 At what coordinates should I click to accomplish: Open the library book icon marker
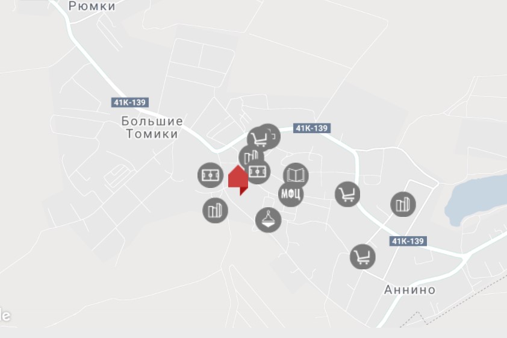coord(296,176)
